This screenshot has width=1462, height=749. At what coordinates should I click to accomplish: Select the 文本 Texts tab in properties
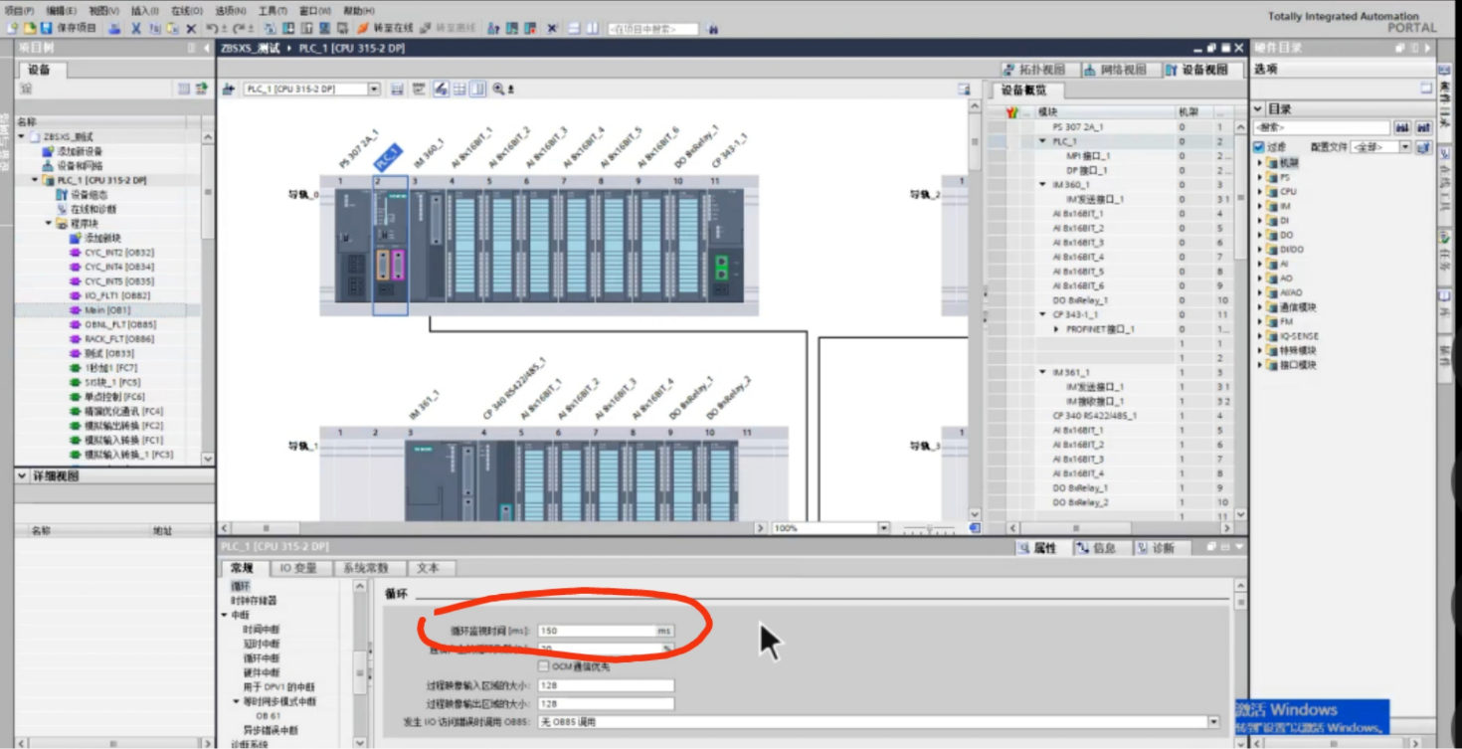pos(428,568)
